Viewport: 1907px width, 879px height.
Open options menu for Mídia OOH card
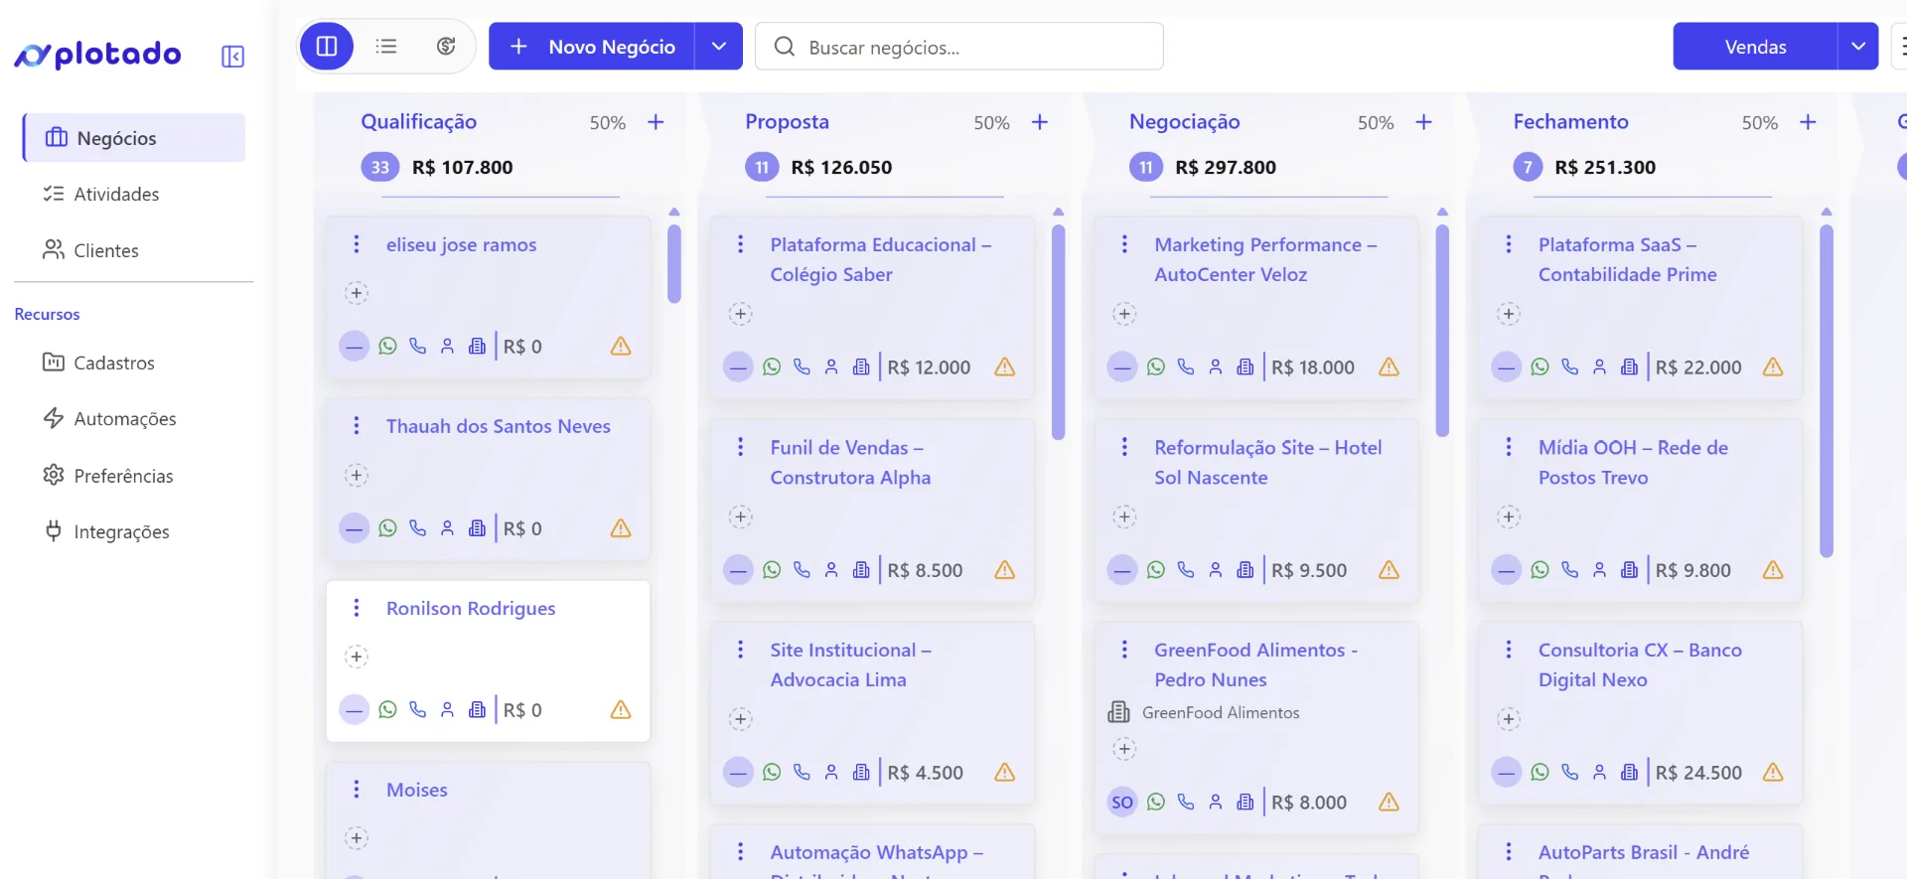(1509, 447)
